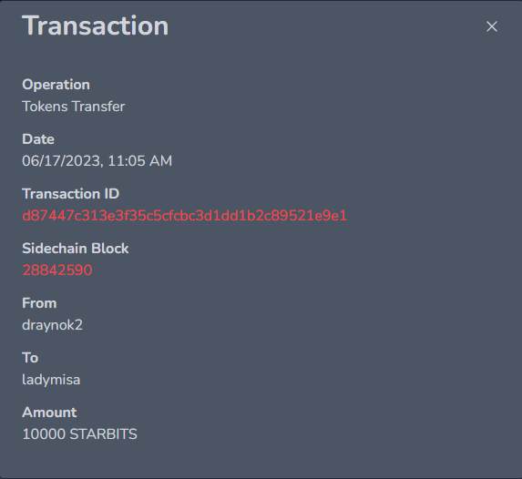
Task: Click the year 2023 in the date
Action: 82,161
